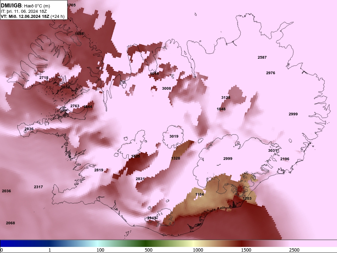Image resolution: width=337 pixels, height=253 pixels.
Task: Pick the 1644 map value
Action: (x=88, y=107)
